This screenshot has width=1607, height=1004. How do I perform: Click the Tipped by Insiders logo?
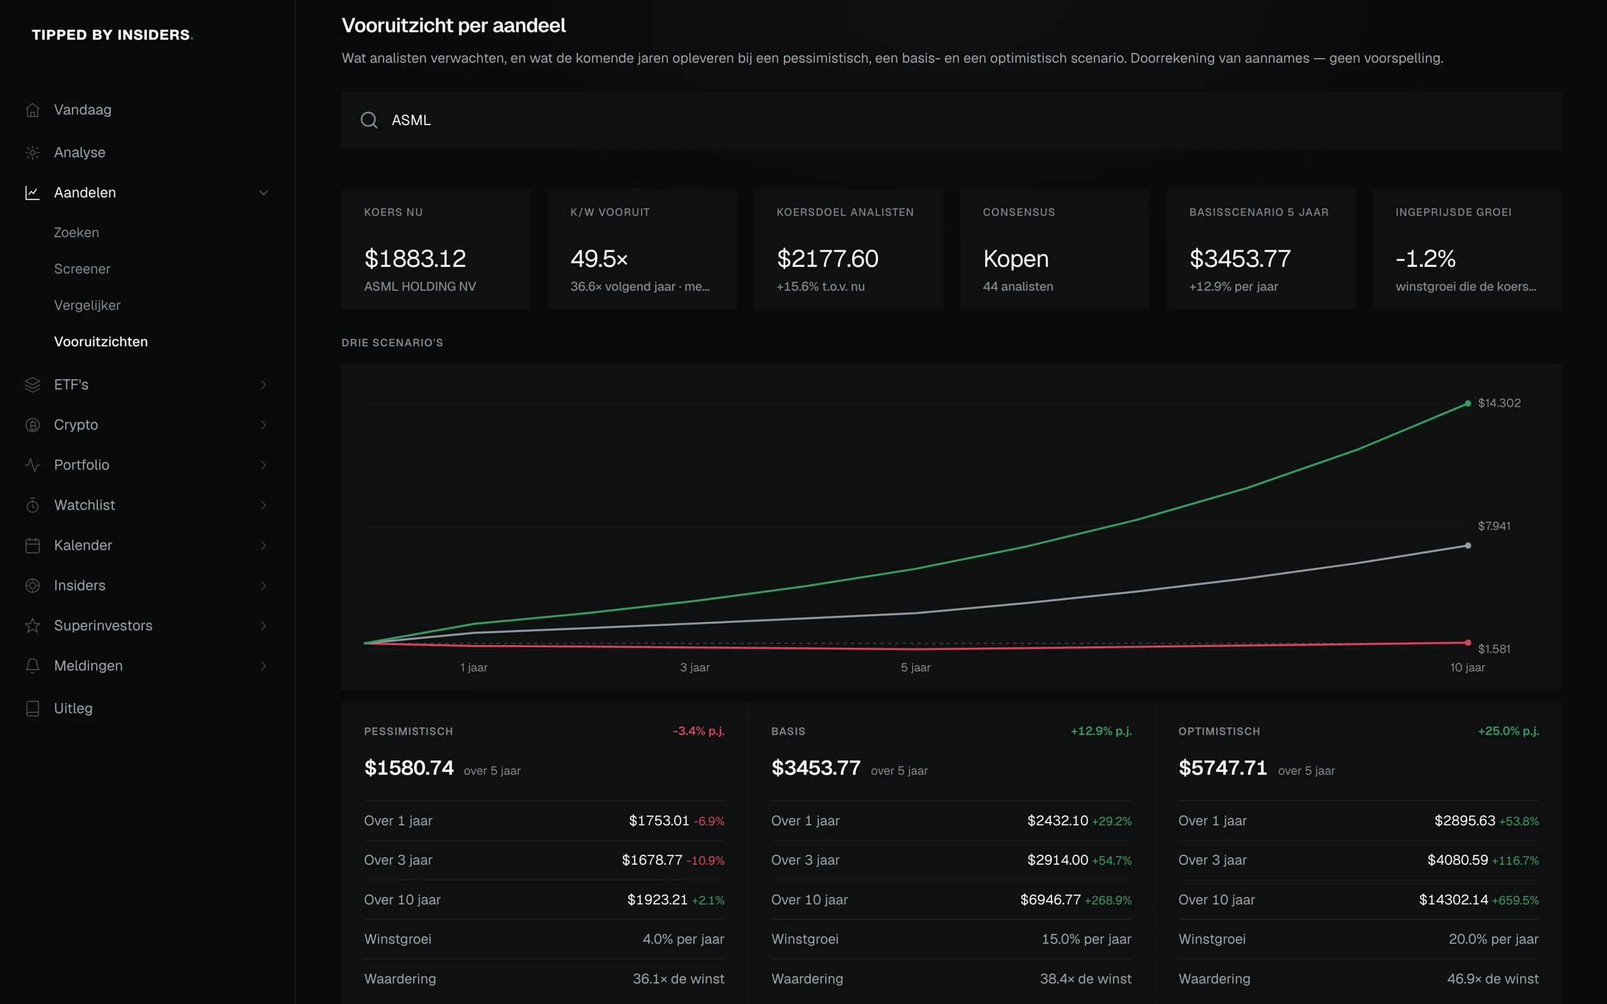click(112, 35)
